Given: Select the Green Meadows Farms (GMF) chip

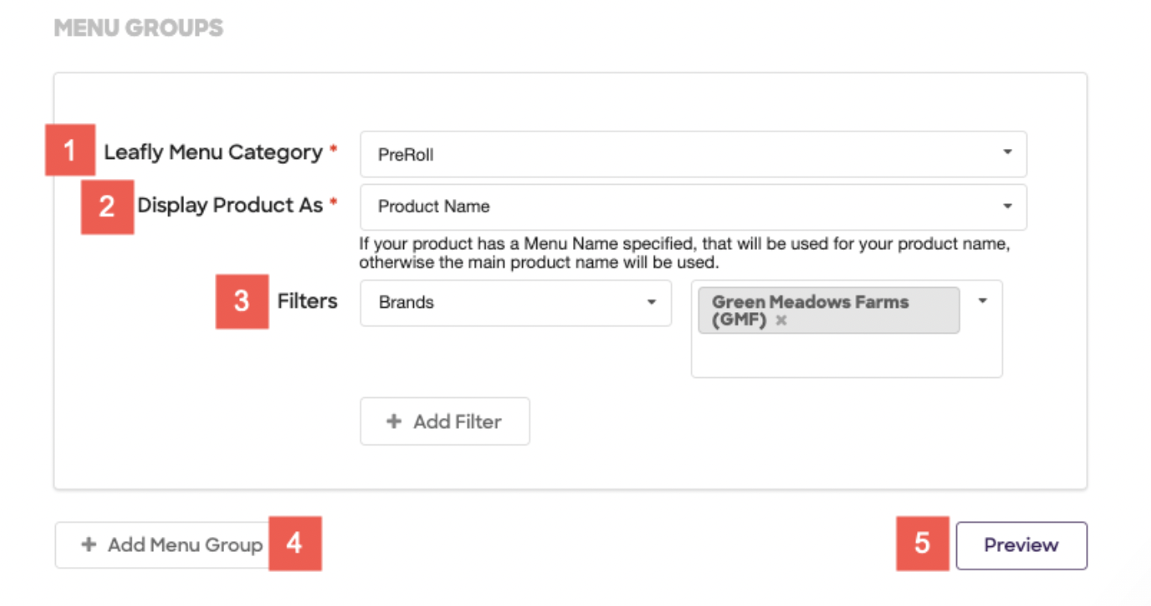Looking at the screenshot, I should [829, 310].
